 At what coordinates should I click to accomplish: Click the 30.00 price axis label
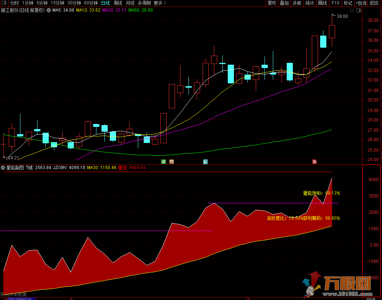pyautogui.click(x=373, y=100)
